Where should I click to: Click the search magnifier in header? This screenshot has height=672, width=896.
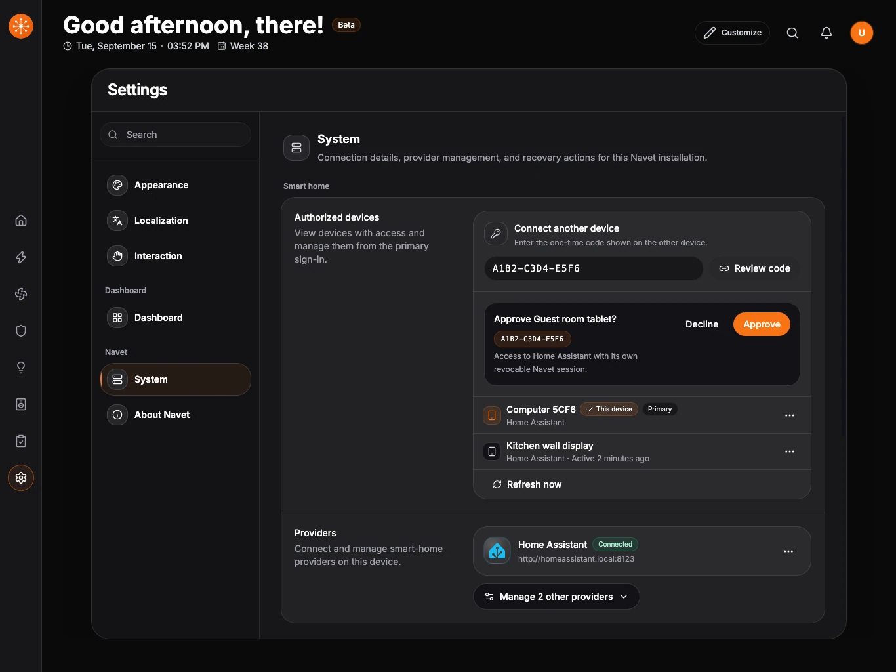[x=792, y=33]
